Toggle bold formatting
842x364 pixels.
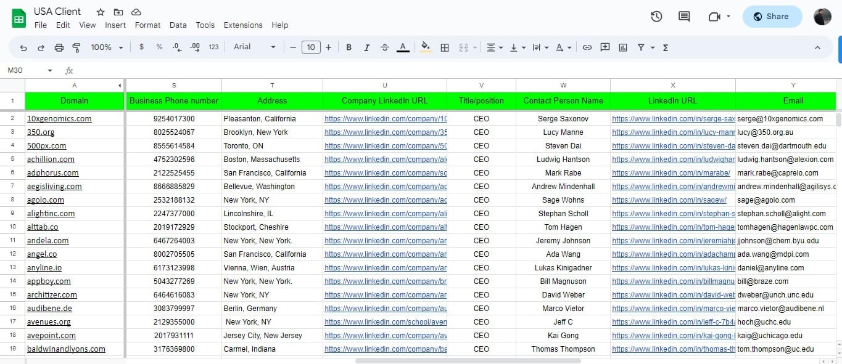349,47
